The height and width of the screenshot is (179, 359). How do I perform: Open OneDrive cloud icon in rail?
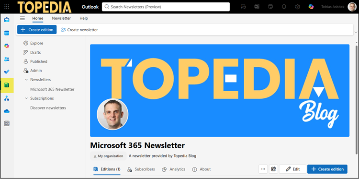click(7, 111)
